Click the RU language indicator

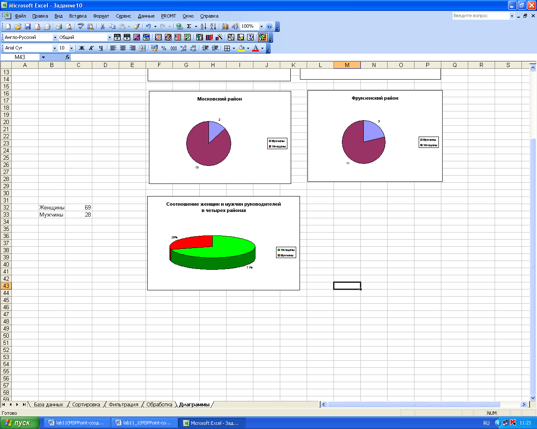point(486,423)
